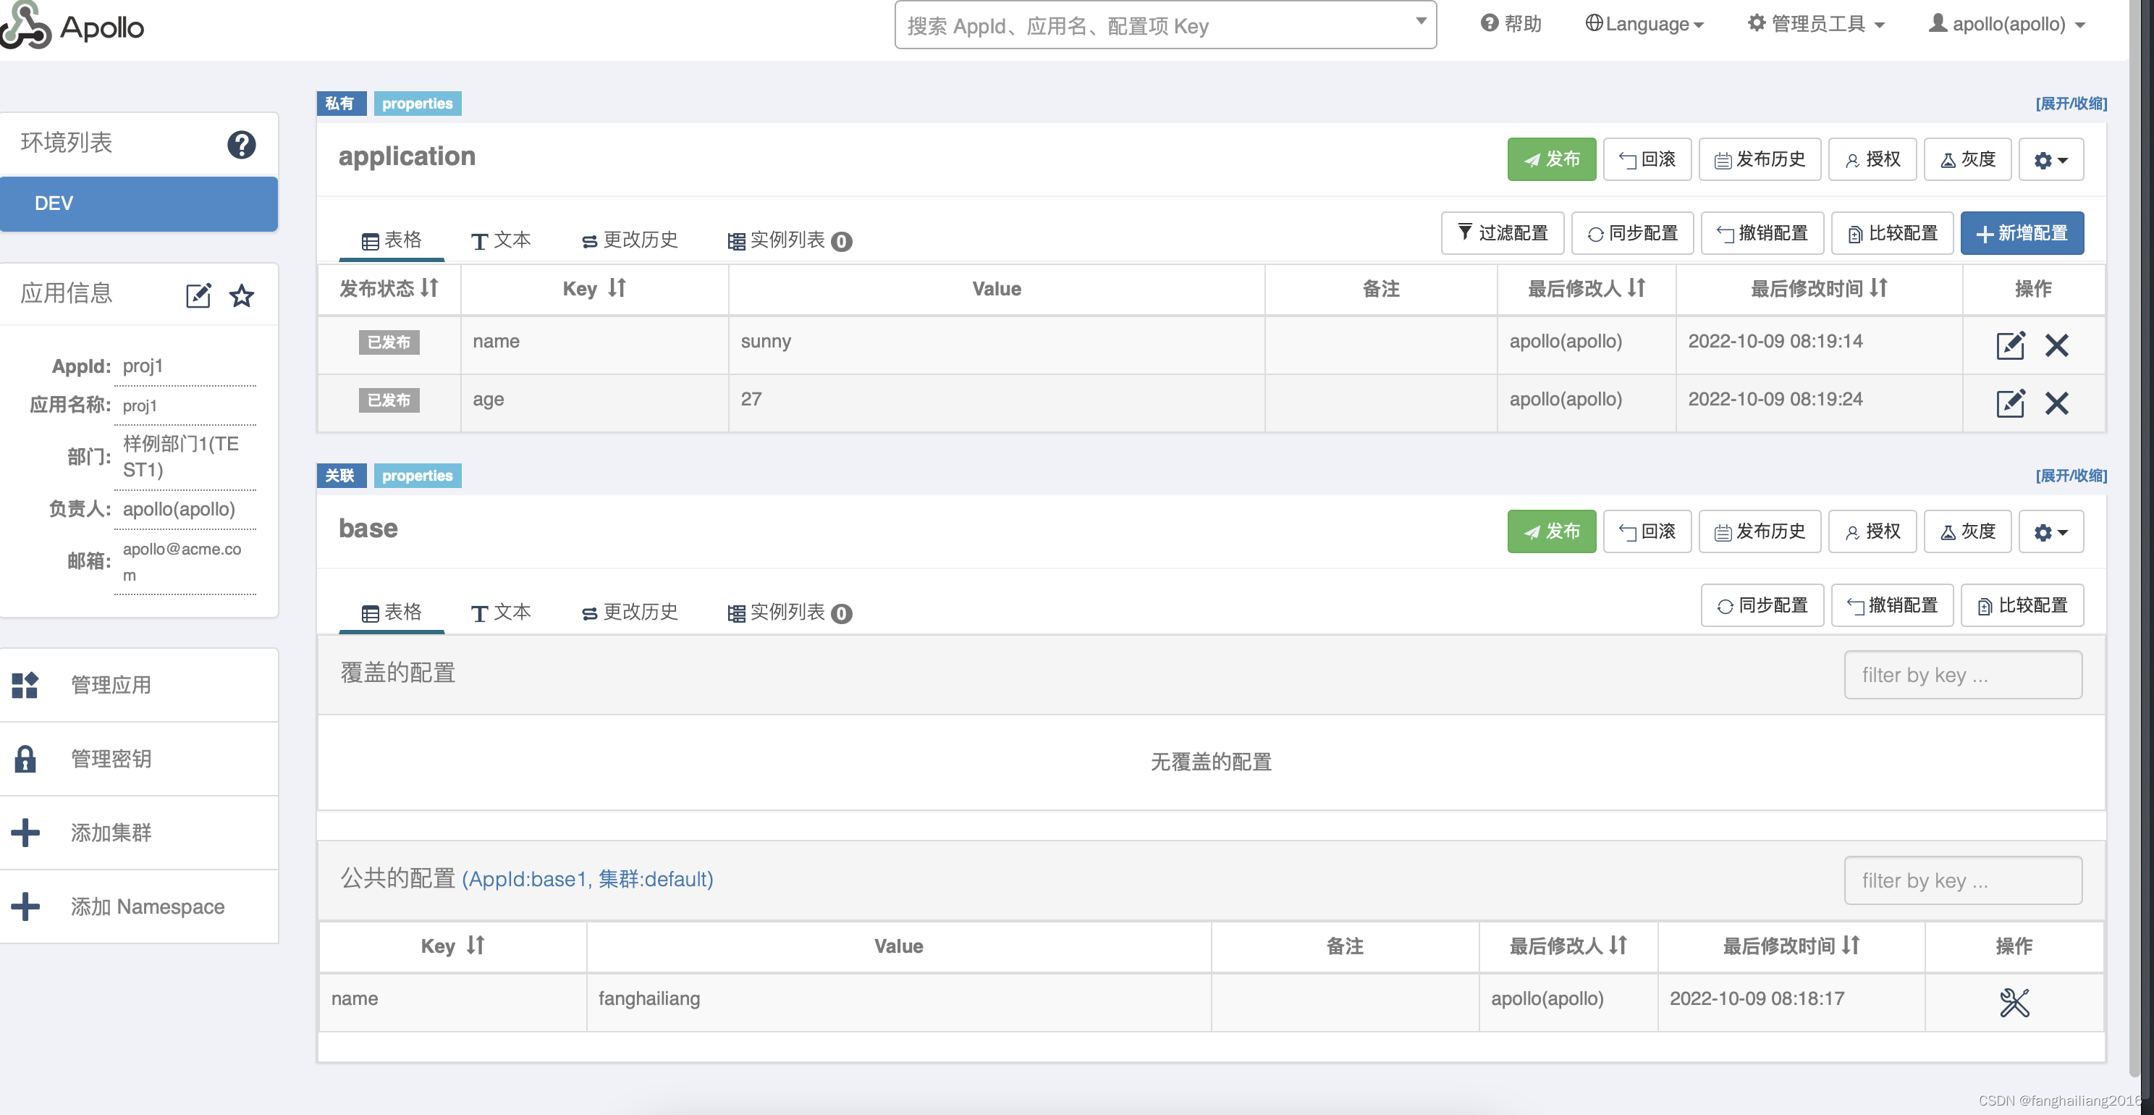The height and width of the screenshot is (1115, 2154).
Task: Open Manage Keys via lock icon
Action: [x=25, y=759]
